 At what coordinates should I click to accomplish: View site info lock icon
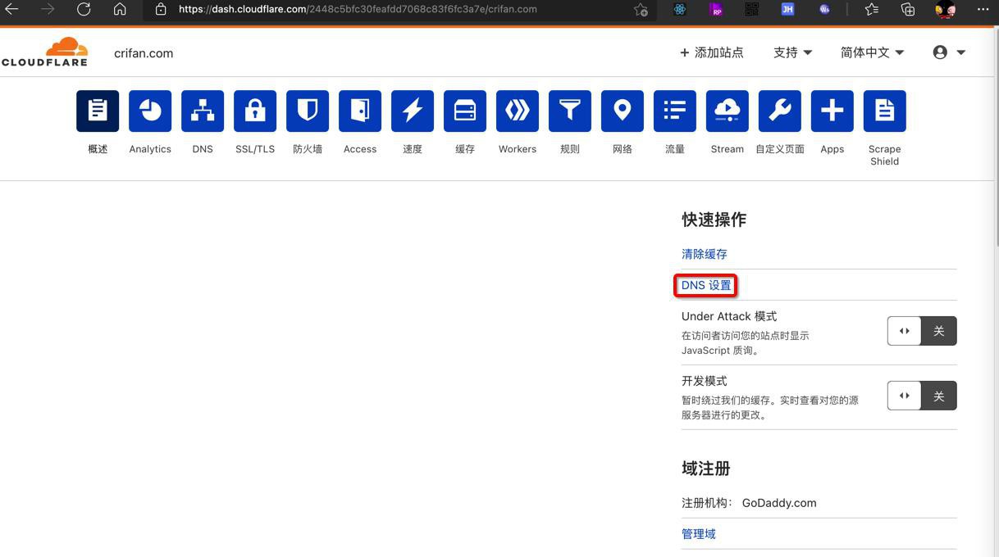pyautogui.click(x=161, y=9)
